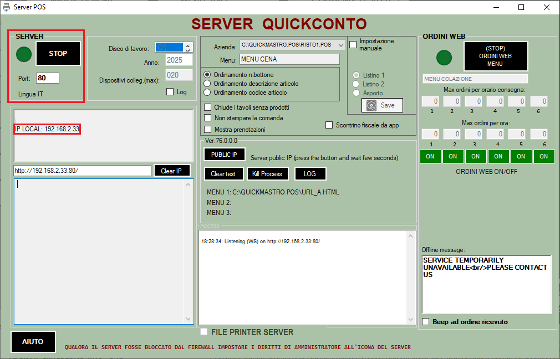Open the Azienda path dropdown

click(340, 44)
